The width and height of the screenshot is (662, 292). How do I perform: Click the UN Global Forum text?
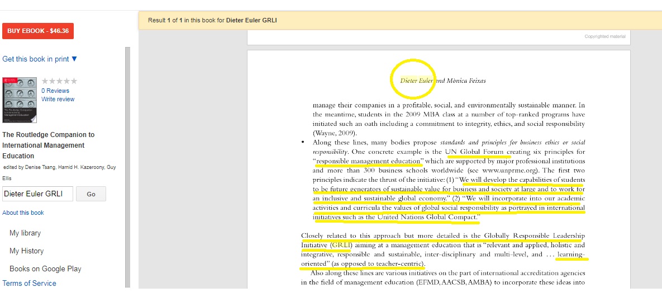pyautogui.click(x=475, y=152)
